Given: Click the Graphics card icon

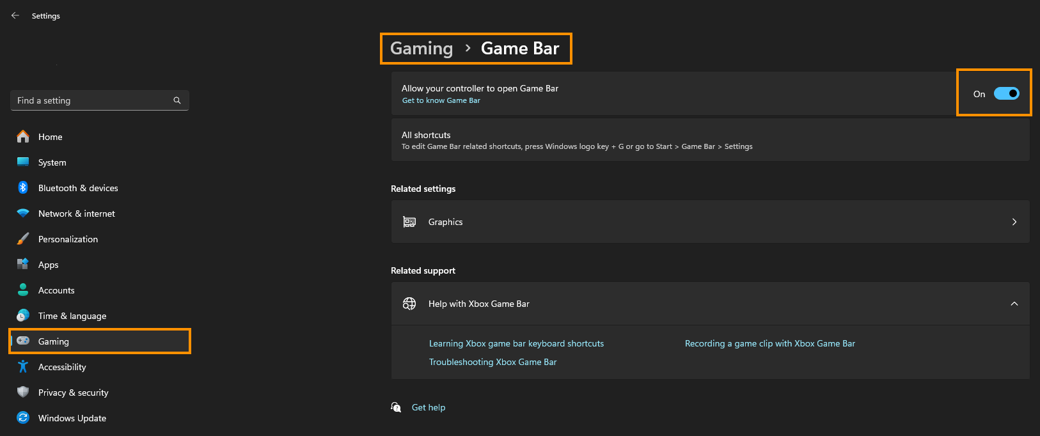Looking at the screenshot, I should point(409,222).
